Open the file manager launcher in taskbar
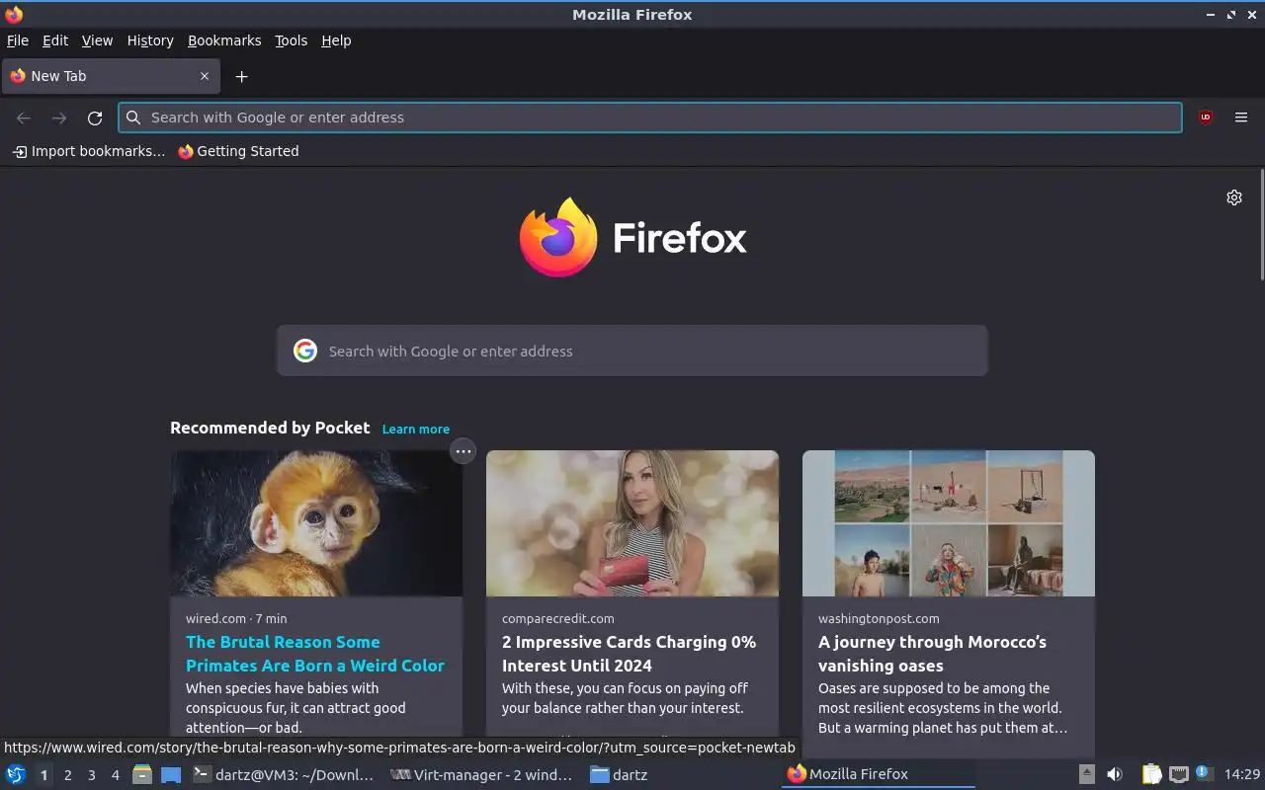 point(142,775)
